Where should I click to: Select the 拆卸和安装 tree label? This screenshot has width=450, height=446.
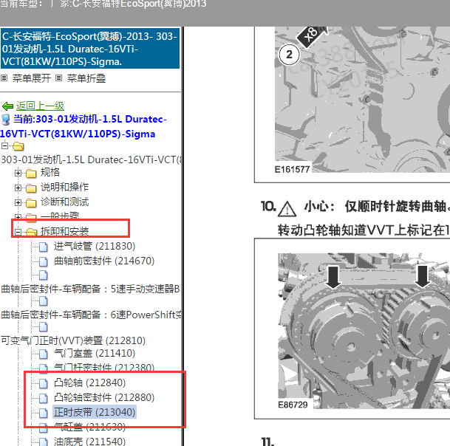[x=64, y=231]
